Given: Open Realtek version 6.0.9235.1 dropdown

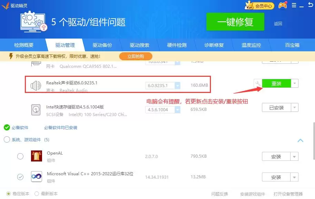Looking at the screenshot, I should pyautogui.click(x=177, y=86).
